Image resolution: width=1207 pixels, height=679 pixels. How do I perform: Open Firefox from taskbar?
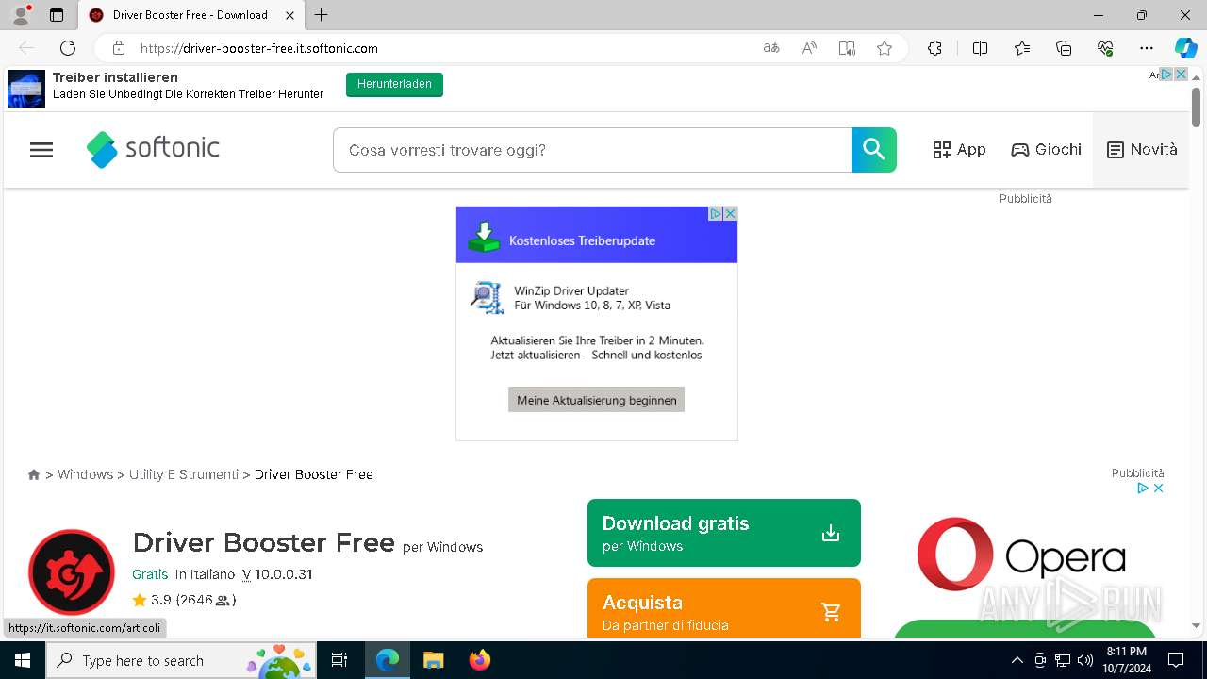tap(479, 660)
